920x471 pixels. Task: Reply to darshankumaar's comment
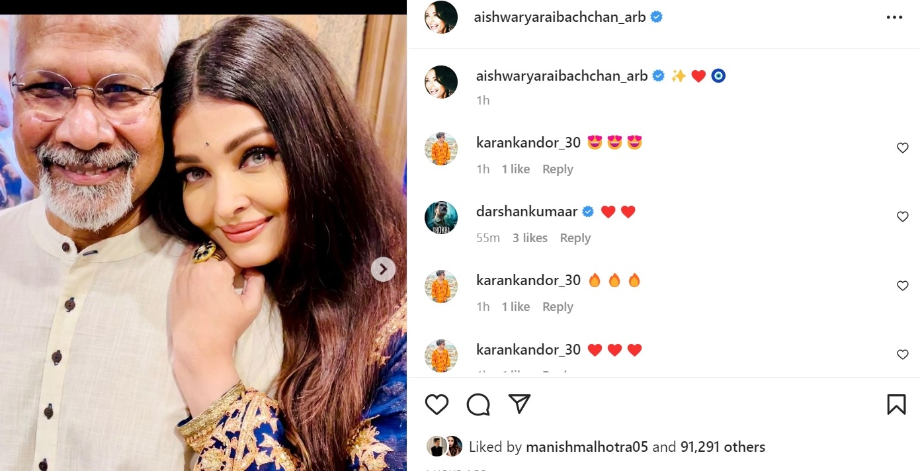pos(575,238)
